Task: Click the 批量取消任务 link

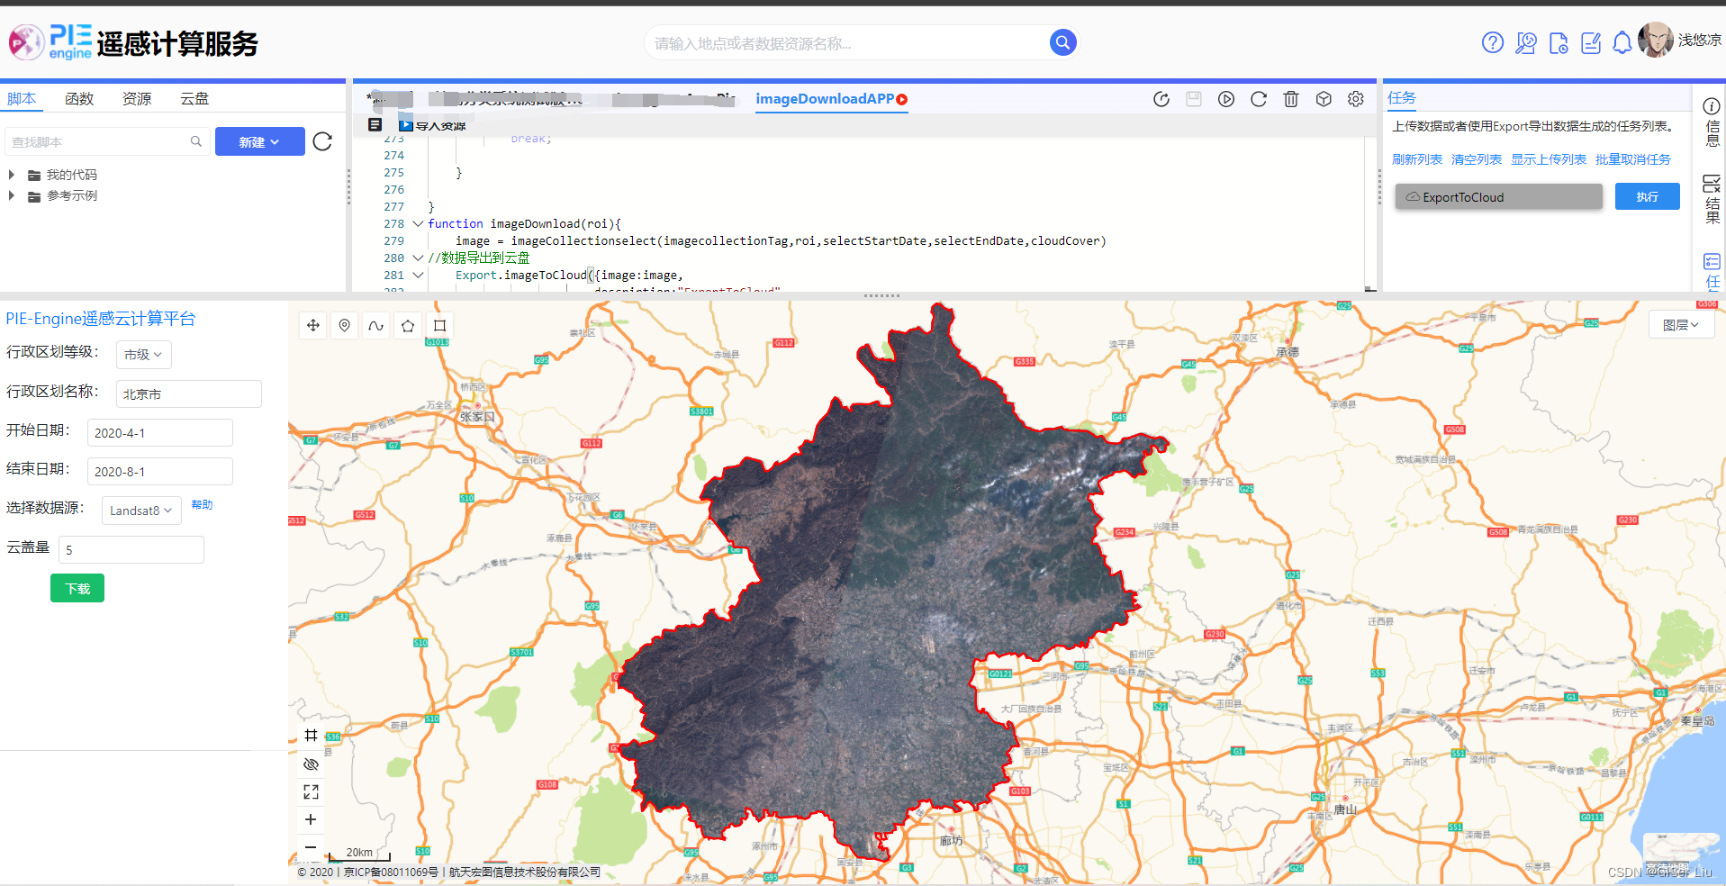Action: [x=1633, y=159]
